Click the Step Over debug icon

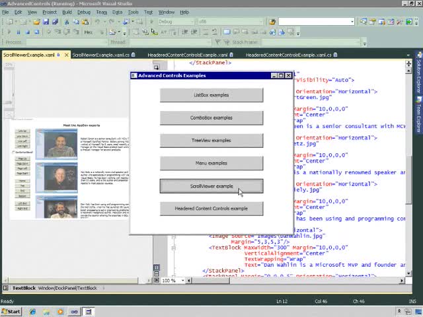point(67,32)
